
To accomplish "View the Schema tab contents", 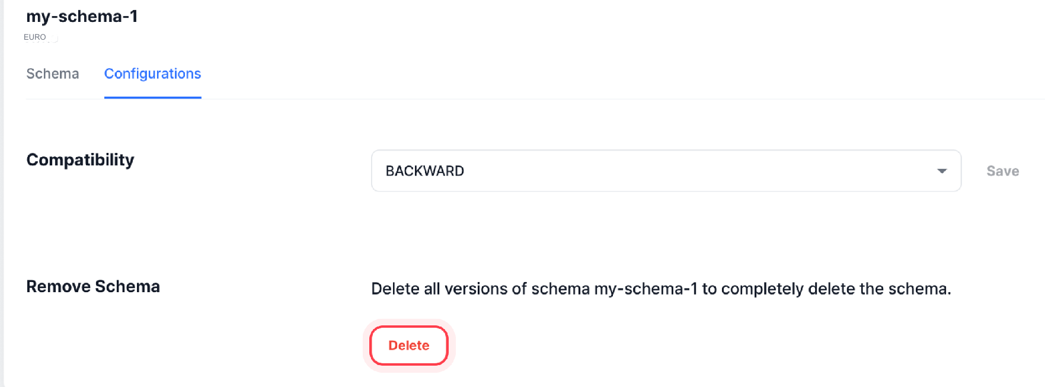I will pyautogui.click(x=52, y=73).
